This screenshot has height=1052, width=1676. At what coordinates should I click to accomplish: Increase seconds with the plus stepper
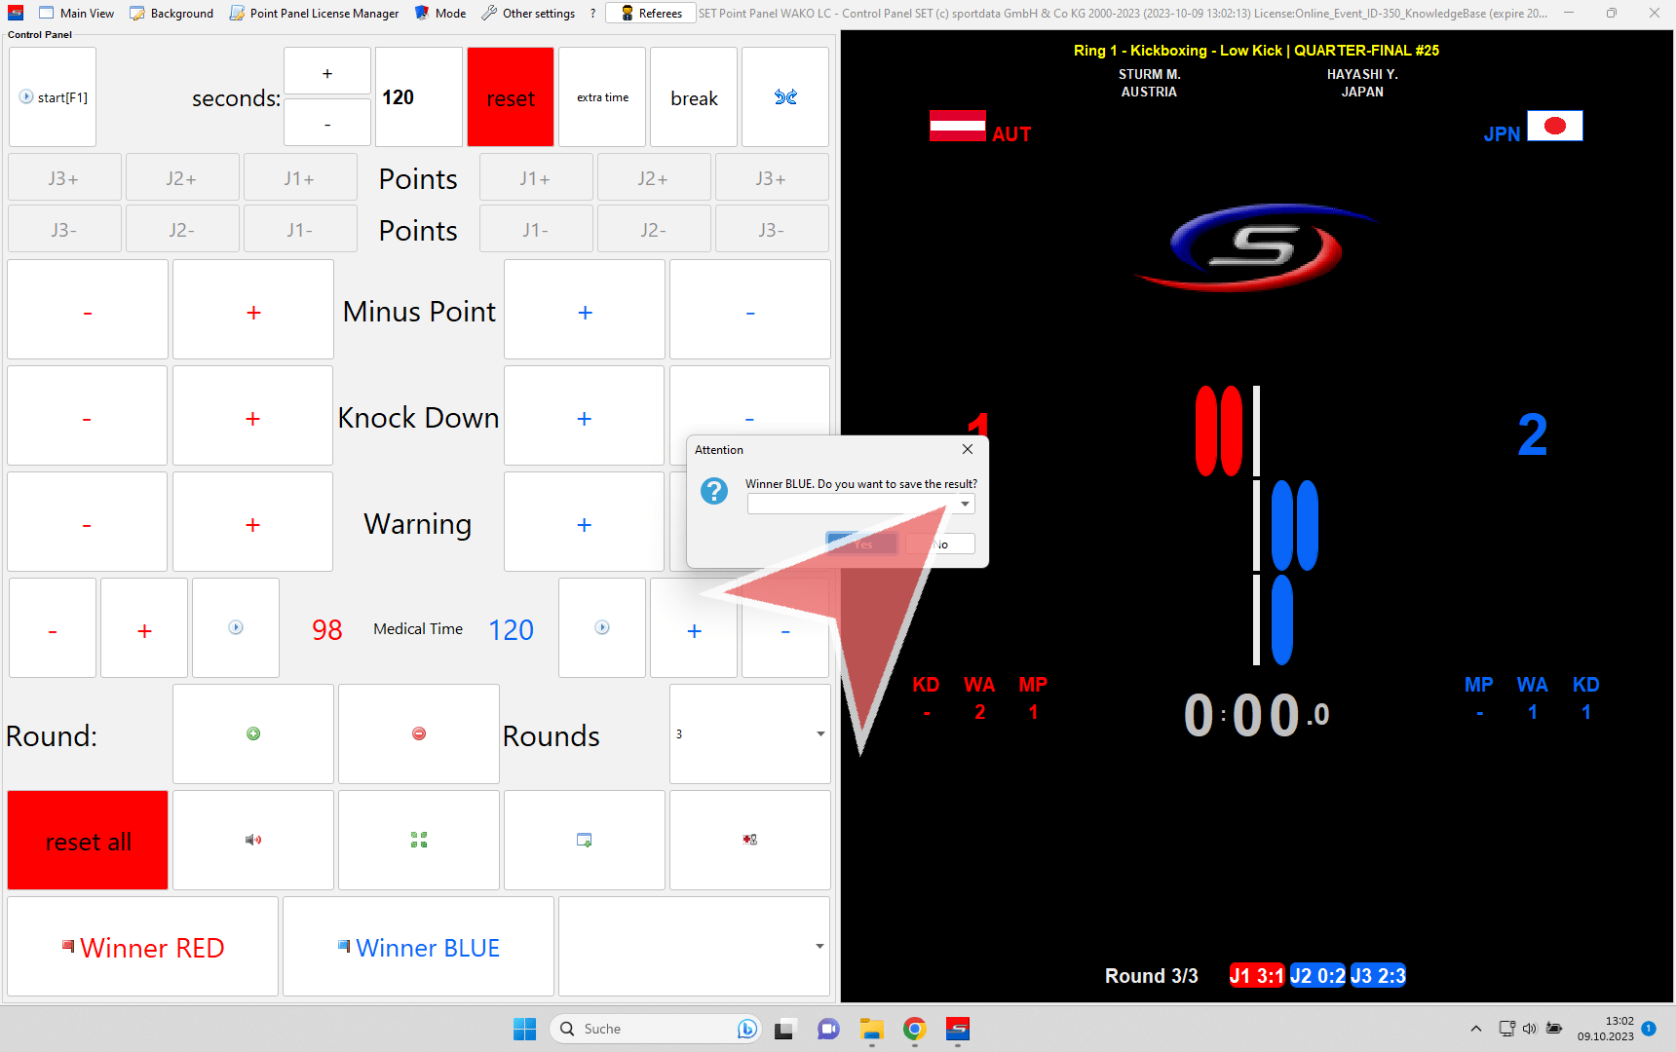pos(327,73)
